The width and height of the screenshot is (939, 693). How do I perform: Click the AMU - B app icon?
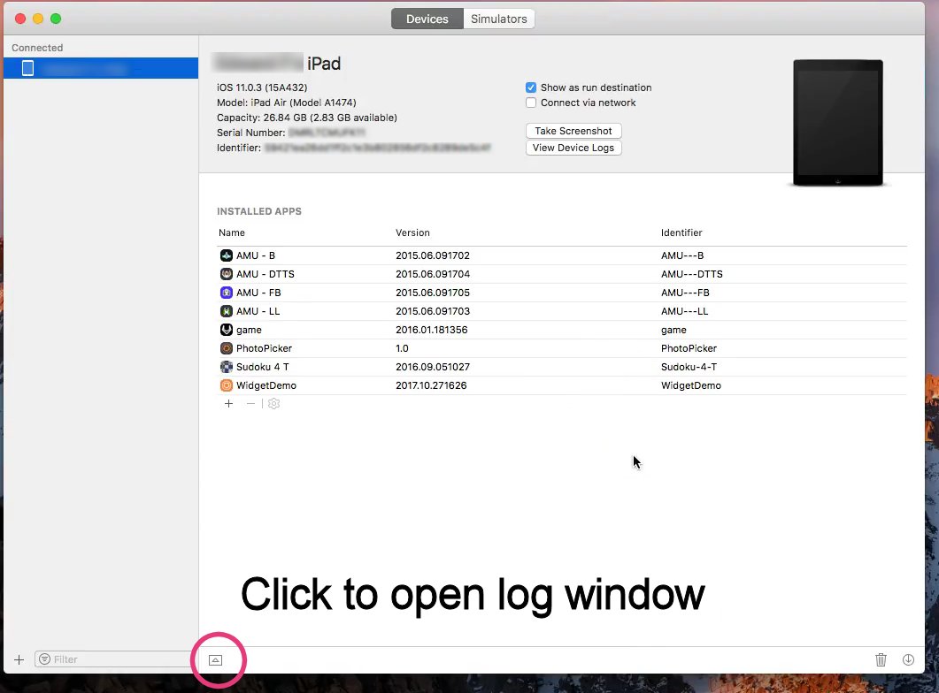tap(227, 255)
